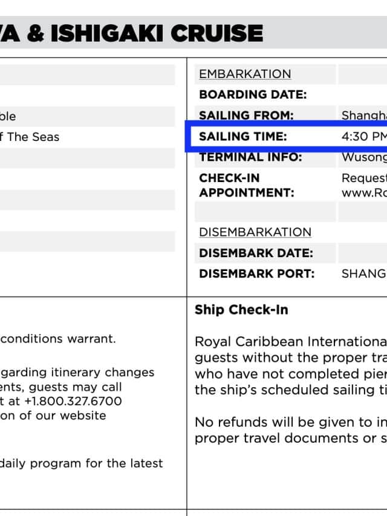
Task: Click the 'conditions warrant.' text line
Action: pyautogui.click(x=57, y=339)
